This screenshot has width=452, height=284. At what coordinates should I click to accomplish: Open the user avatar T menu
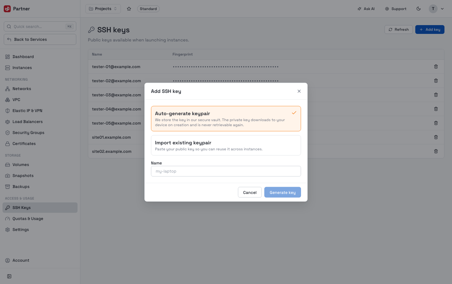coord(433,9)
